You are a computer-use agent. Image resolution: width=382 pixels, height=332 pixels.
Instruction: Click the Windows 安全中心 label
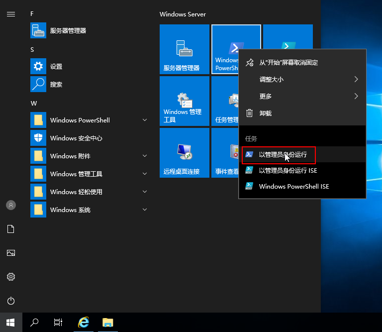point(76,138)
